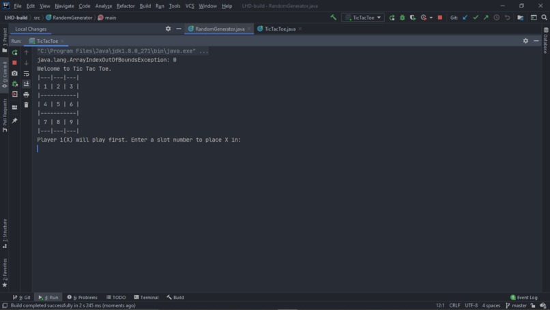
Task: Toggle Scroll to End in the console
Action: [x=27, y=84]
